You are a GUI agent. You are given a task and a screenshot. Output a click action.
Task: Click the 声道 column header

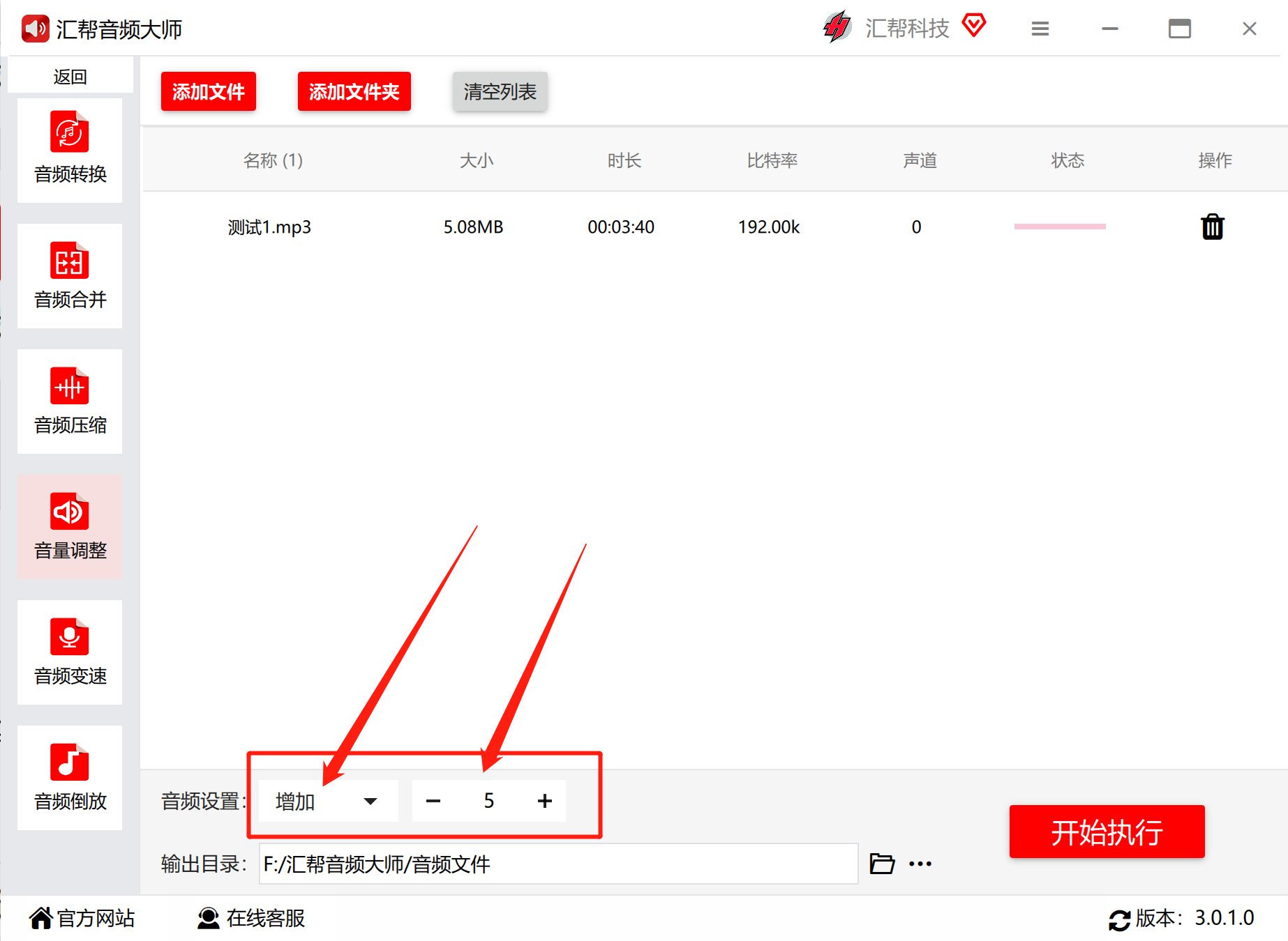click(x=920, y=160)
